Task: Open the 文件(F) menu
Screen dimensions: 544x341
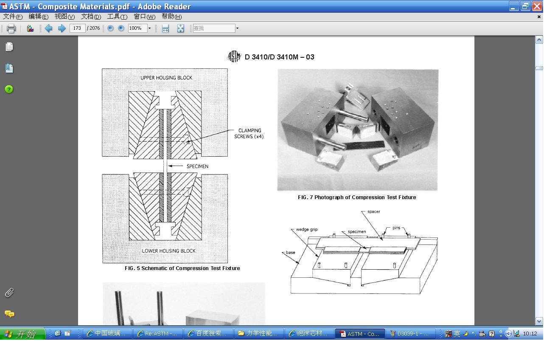Action: tap(13, 17)
